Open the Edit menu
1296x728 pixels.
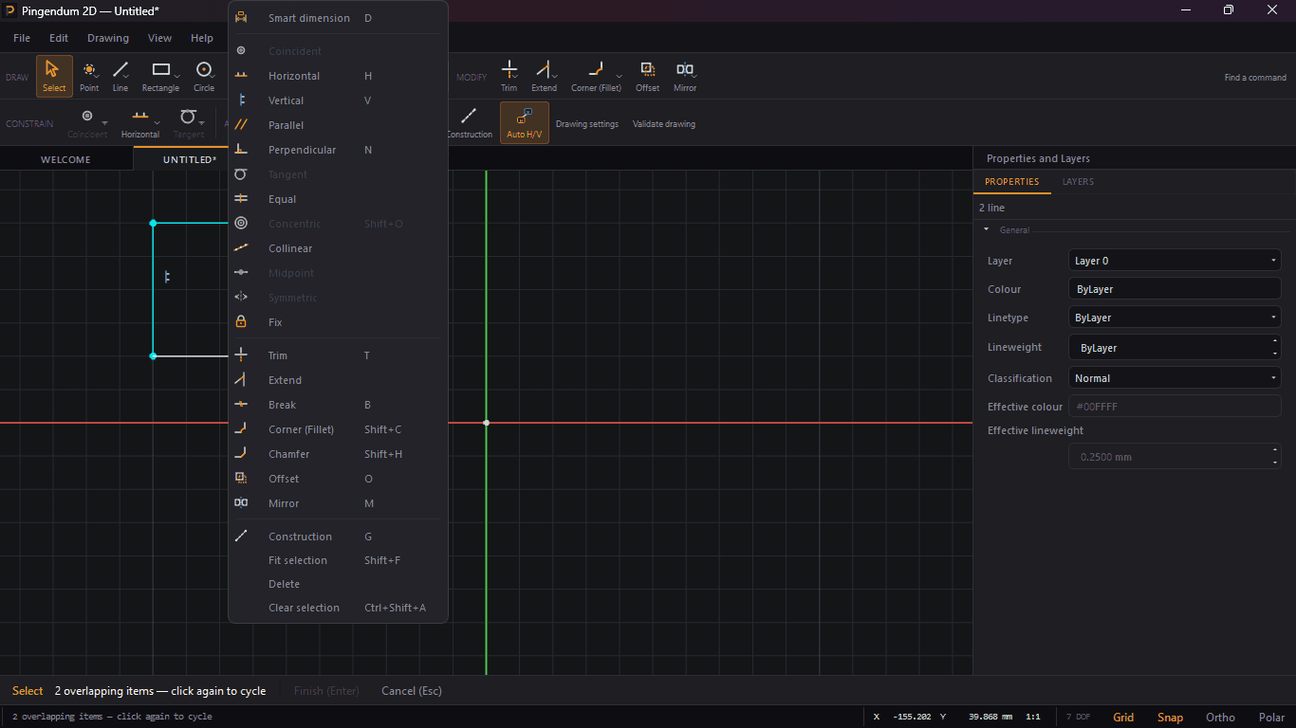[x=59, y=38]
